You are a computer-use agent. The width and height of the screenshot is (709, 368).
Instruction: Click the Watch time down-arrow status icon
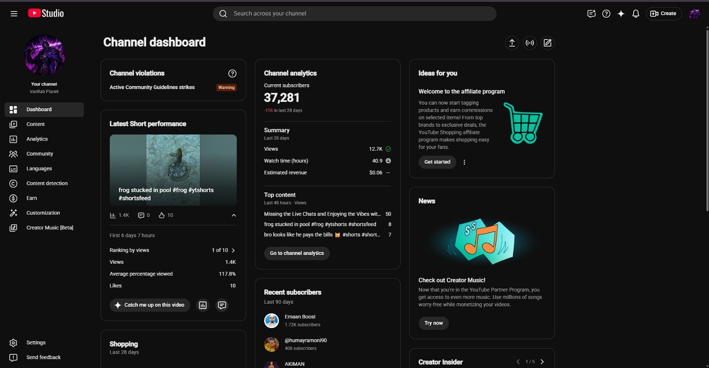coord(388,161)
